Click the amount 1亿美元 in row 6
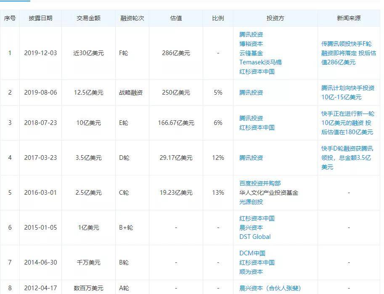384x294 pixels. coord(88,228)
